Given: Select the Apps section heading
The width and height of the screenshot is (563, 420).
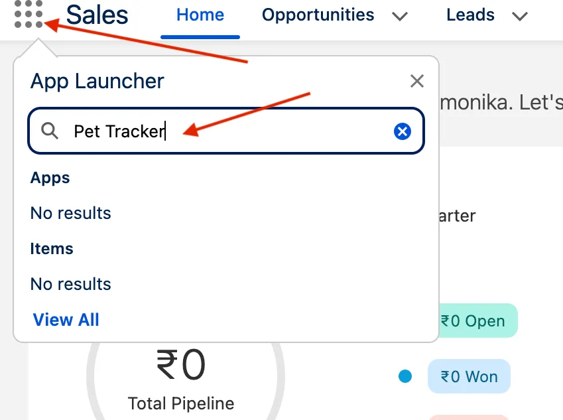Looking at the screenshot, I should pos(50,178).
